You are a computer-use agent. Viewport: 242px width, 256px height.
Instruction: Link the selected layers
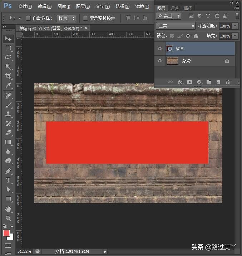(170, 82)
